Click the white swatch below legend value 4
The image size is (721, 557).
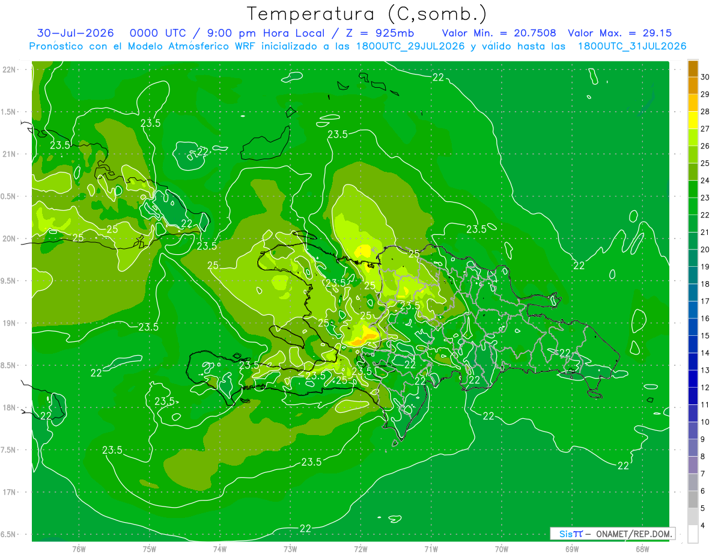(693, 534)
